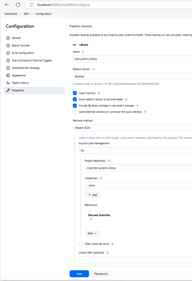
Task: Click into the Project Repository input field
Action: tap(137, 168)
